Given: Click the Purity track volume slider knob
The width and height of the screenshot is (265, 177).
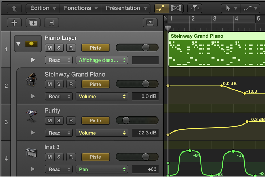Looking at the screenshot, I should (126, 120).
